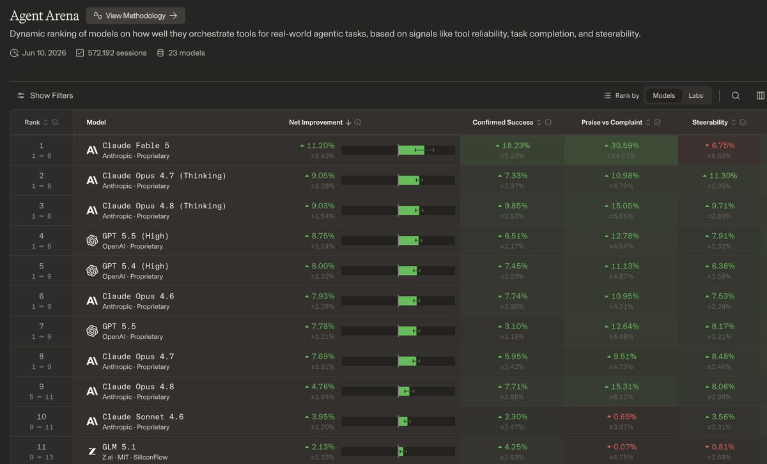Click the Rank by list icon
The width and height of the screenshot is (767, 464).
pos(607,95)
